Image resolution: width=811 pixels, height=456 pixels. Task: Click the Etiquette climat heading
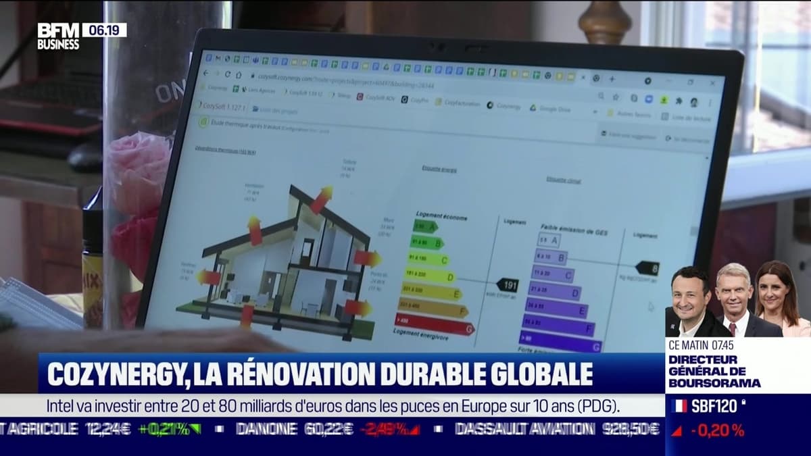(x=564, y=180)
